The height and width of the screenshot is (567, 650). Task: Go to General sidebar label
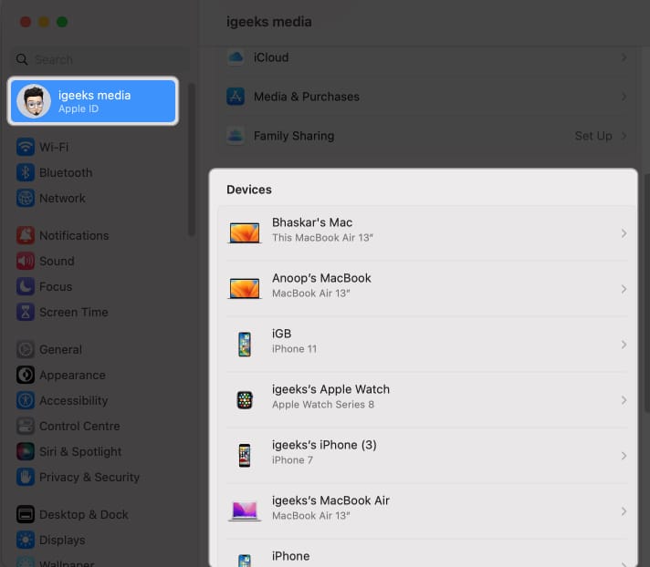click(60, 350)
